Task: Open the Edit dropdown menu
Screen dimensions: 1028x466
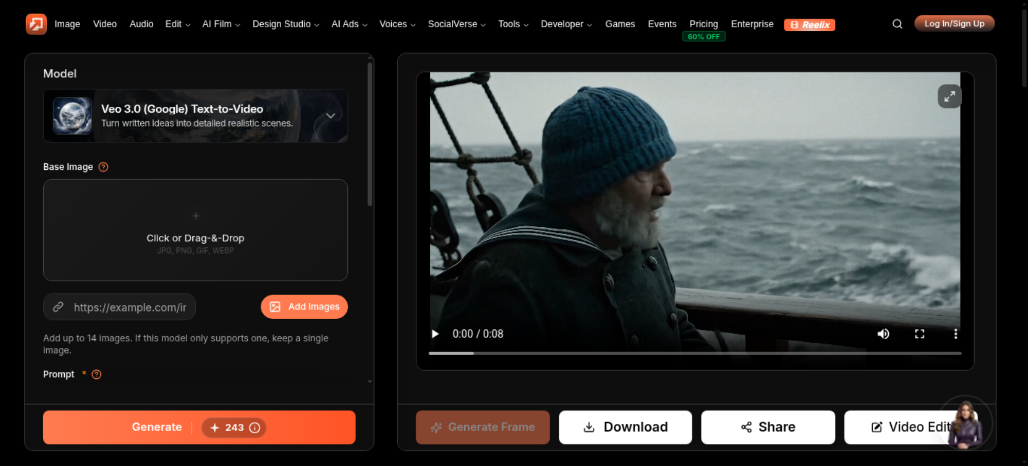Action: [178, 24]
